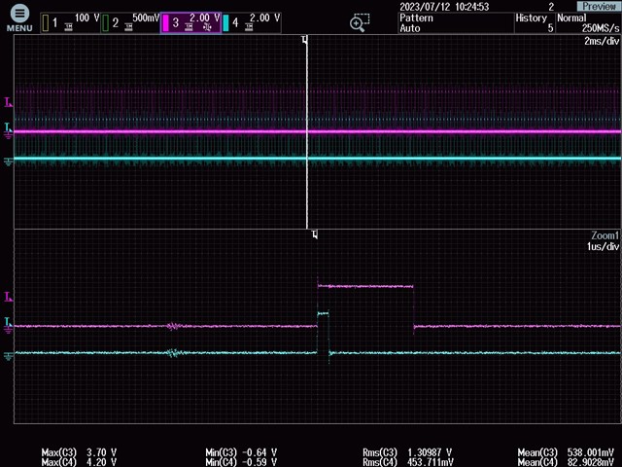
Task: Click the channel 3 trigger source icon
Action: tap(207, 27)
